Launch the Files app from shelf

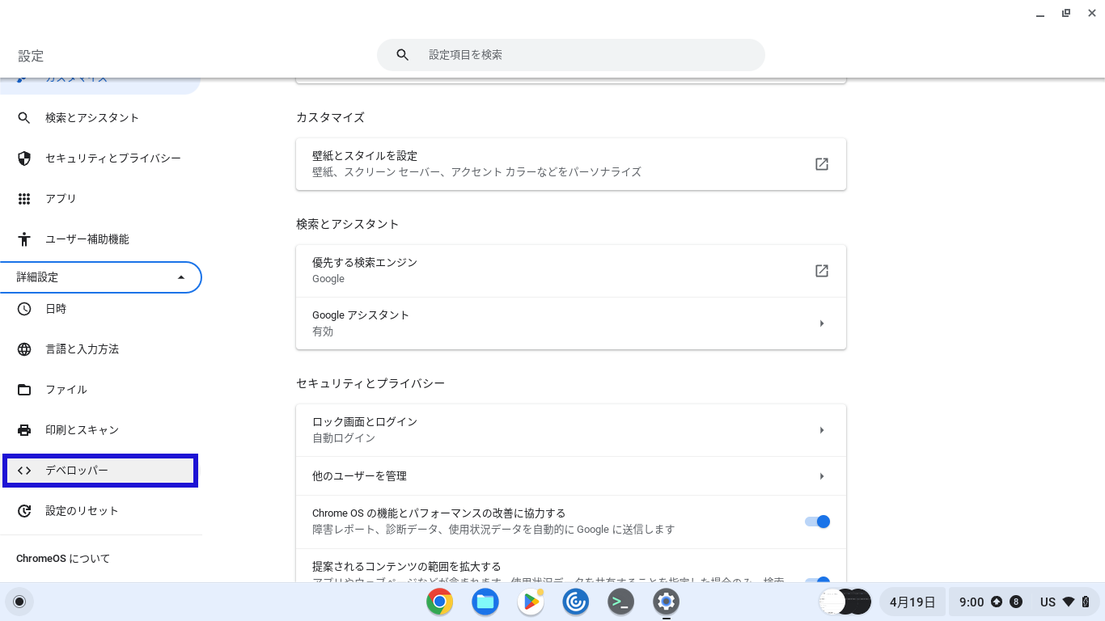click(485, 602)
